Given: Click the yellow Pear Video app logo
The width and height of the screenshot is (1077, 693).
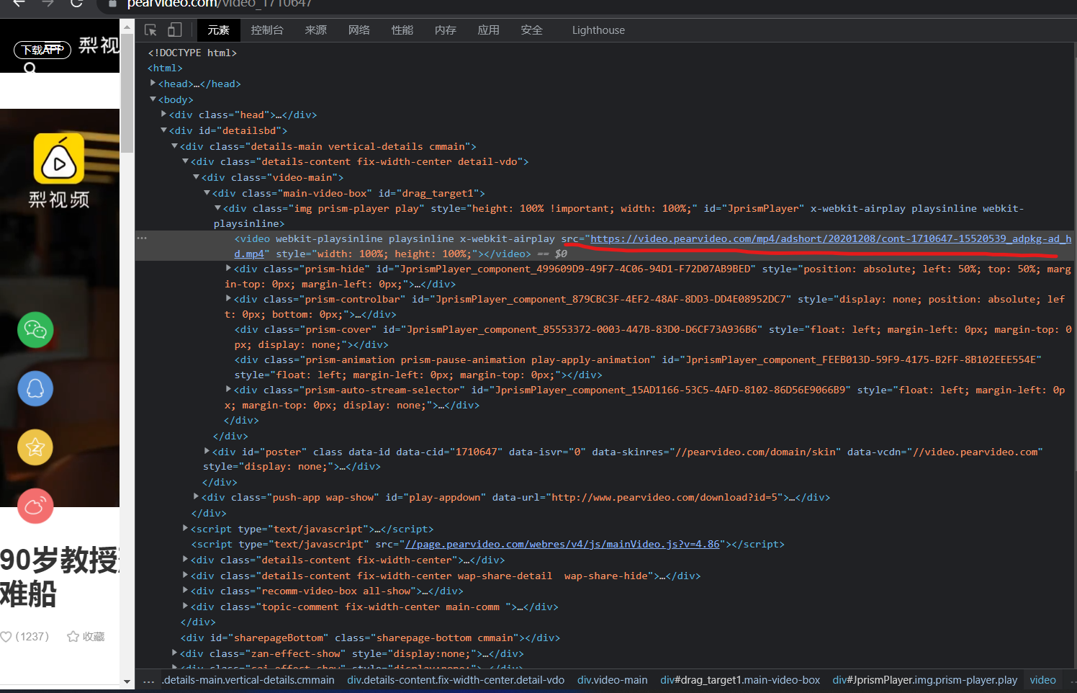Looking at the screenshot, I should click(59, 158).
